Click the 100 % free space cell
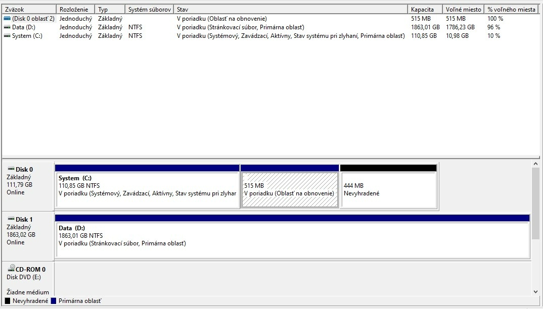This screenshot has height=309, width=543. (495, 18)
